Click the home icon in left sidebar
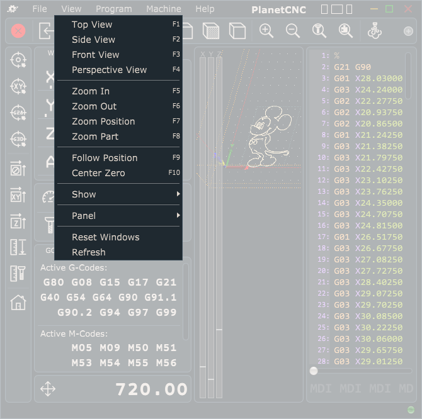Viewport: 422px width, 419px height. [18, 303]
